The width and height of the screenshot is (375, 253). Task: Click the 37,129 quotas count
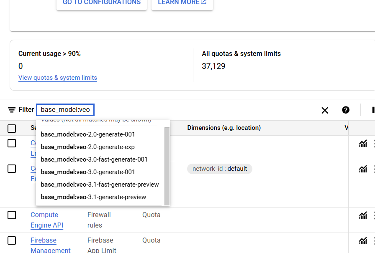(213, 66)
